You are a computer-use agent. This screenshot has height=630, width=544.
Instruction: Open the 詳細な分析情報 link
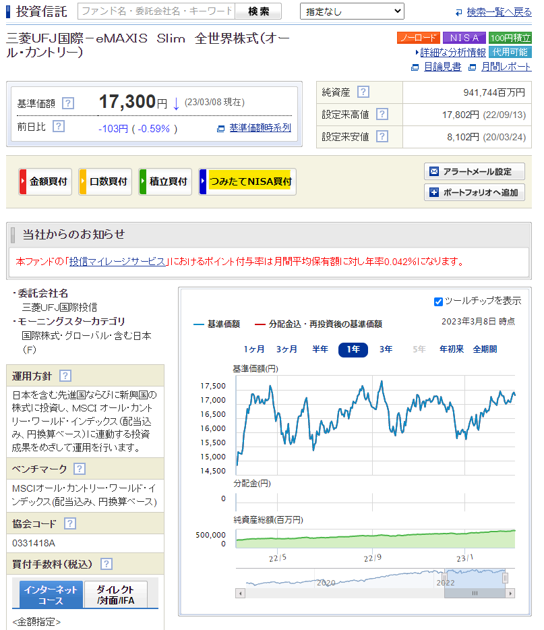click(453, 53)
